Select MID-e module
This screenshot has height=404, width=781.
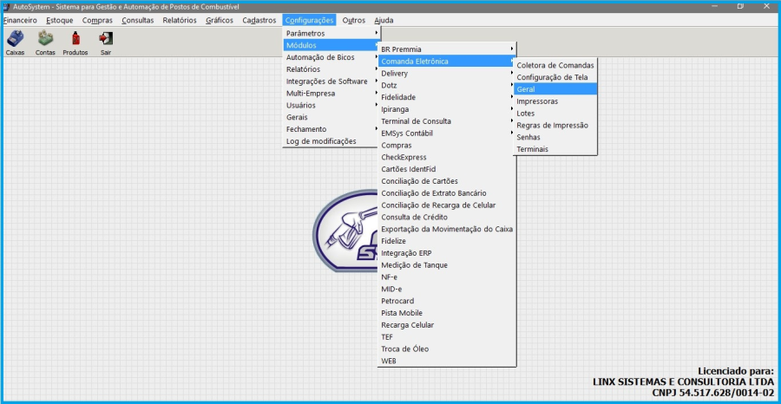pos(447,289)
